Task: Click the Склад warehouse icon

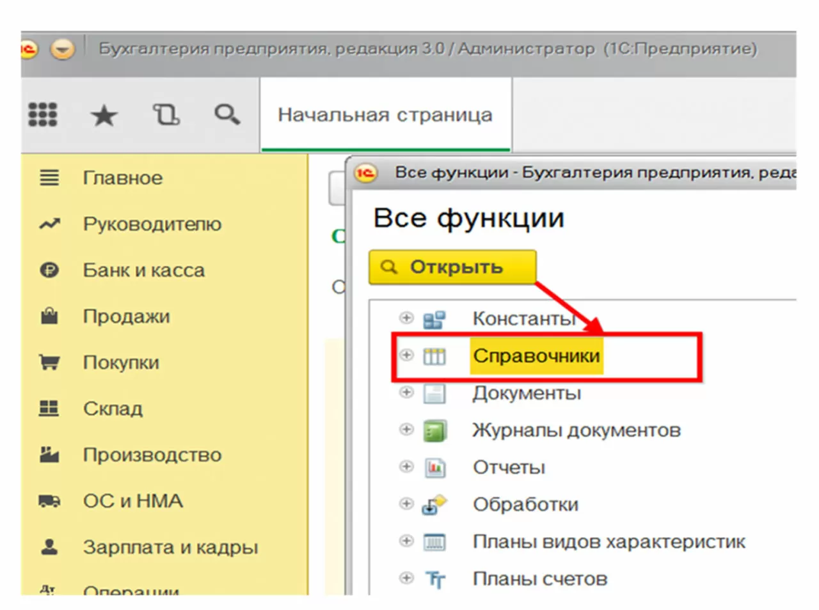Action: pyautogui.click(x=49, y=408)
